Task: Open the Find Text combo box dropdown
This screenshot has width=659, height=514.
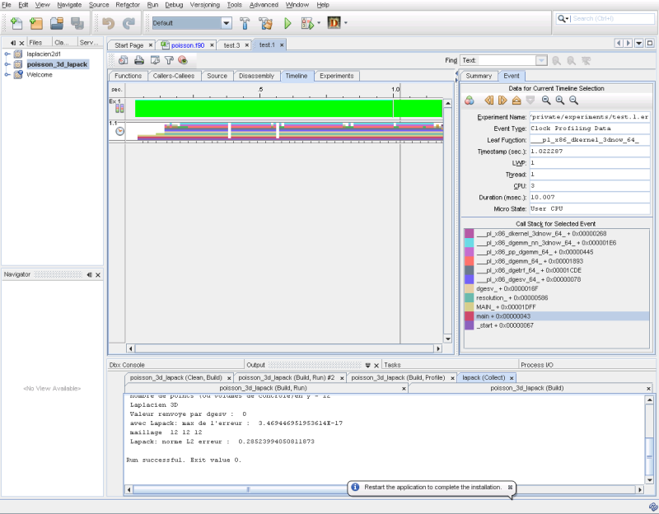Action: coord(540,60)
